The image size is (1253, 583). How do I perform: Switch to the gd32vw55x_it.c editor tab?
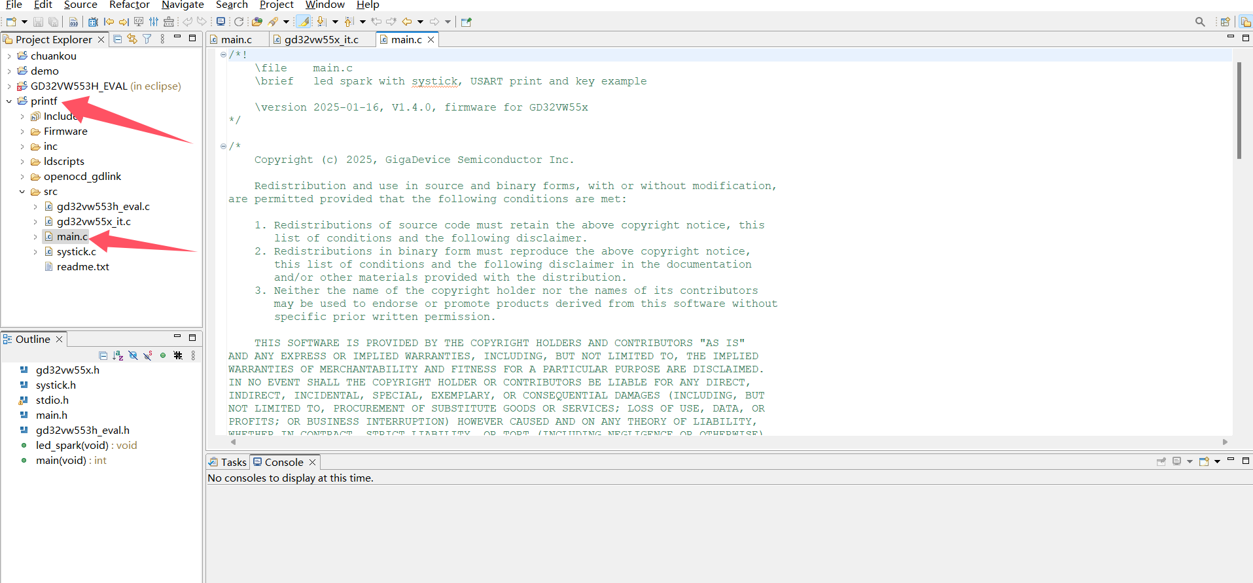321,40
